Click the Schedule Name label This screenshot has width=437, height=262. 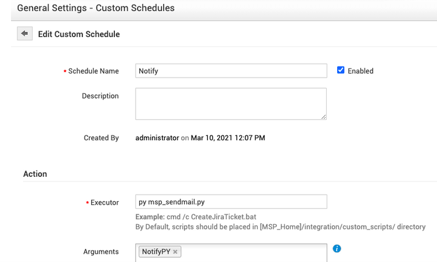93,71
